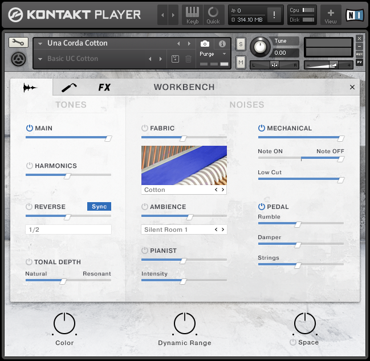The width and height of the screenshot is (370, 361).
Task: Remove instrument with the small X button
Action: coord(359,38)
